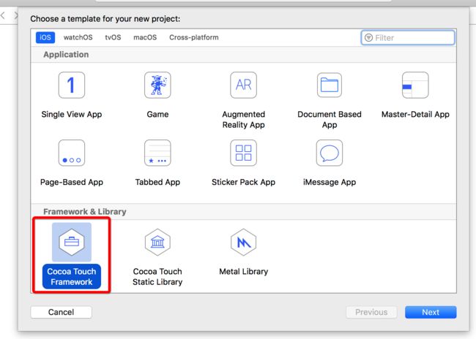Click the Sticker Pack App label

(243, 182)
